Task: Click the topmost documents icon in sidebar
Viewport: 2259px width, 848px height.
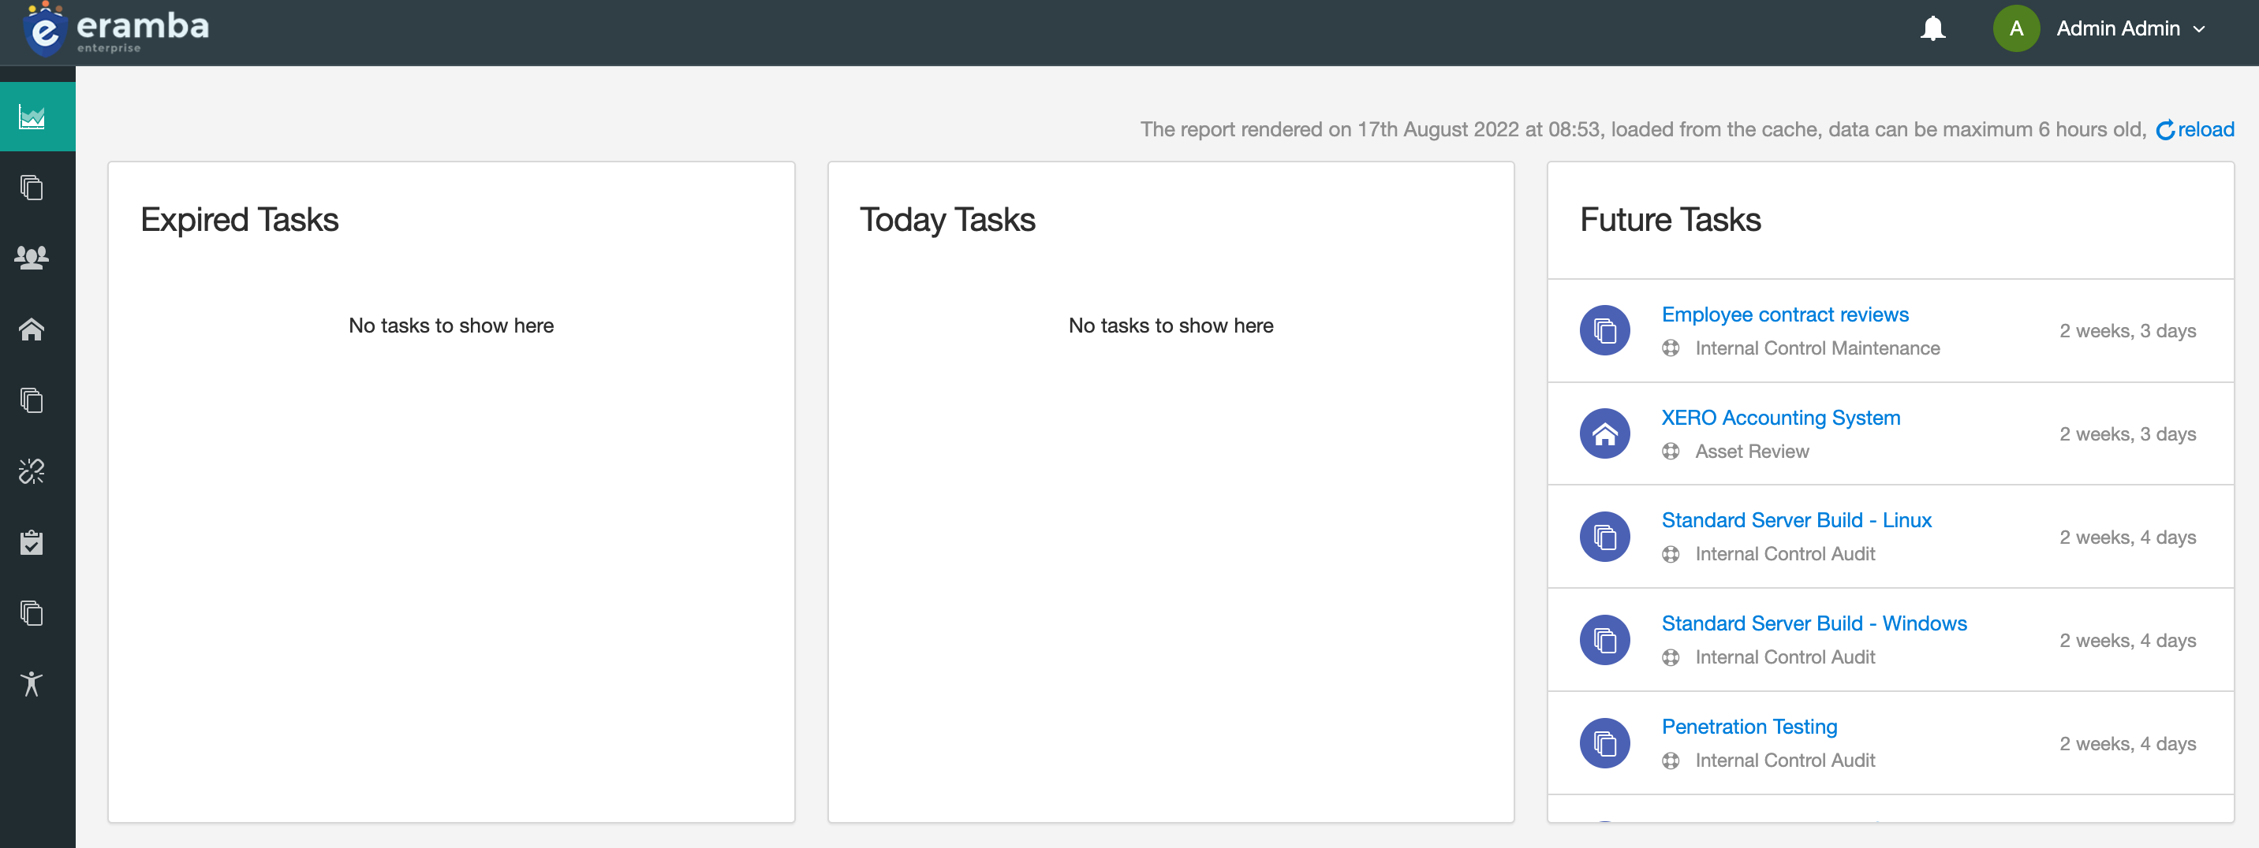Action: coord(32,188)
